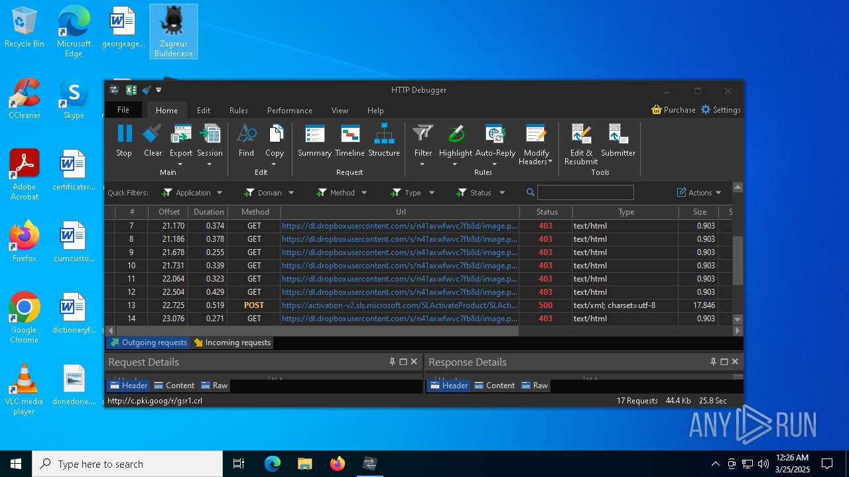Open Response Details Raw tab
This screenshot has width=849, height=477.
(534, 385)
